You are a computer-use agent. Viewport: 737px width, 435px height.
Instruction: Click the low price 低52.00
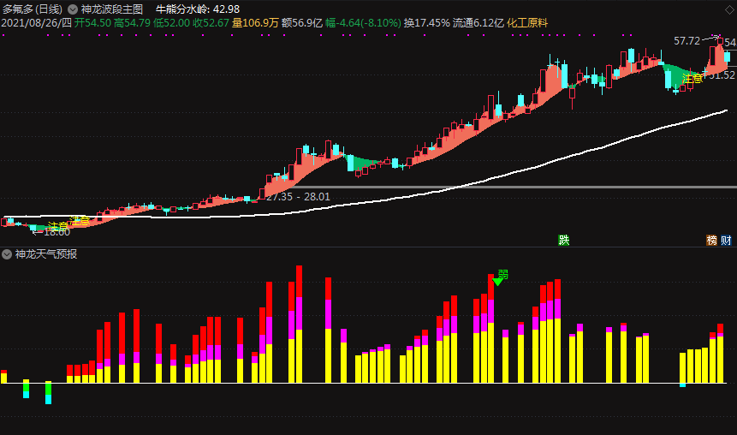(x=171, y=23)
